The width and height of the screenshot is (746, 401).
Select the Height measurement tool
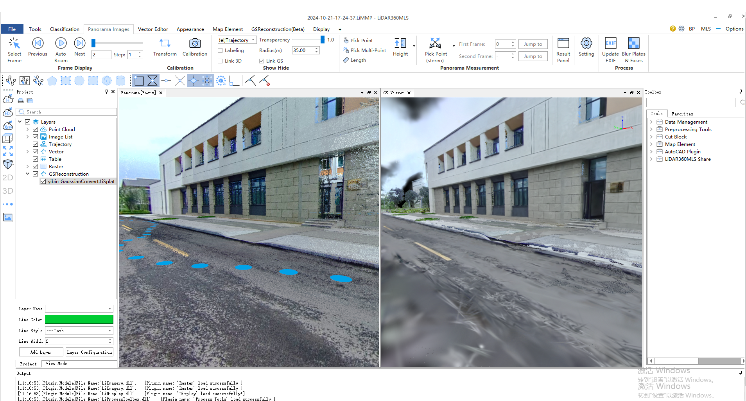[x=400, y=47]
